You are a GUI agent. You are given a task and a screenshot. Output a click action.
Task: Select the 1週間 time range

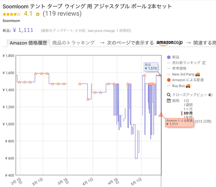[188, 105]
